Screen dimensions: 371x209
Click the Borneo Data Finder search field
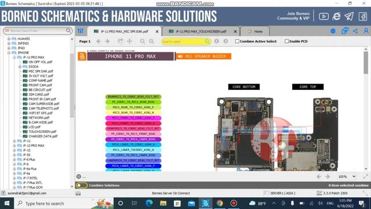coord(37,31)
